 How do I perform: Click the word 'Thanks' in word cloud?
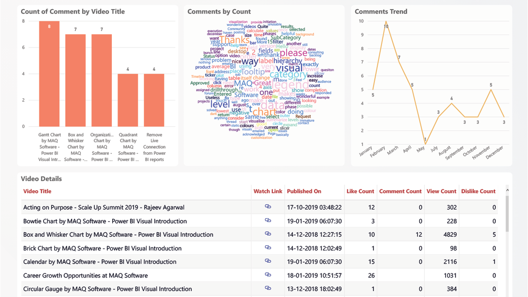(234, 40)
